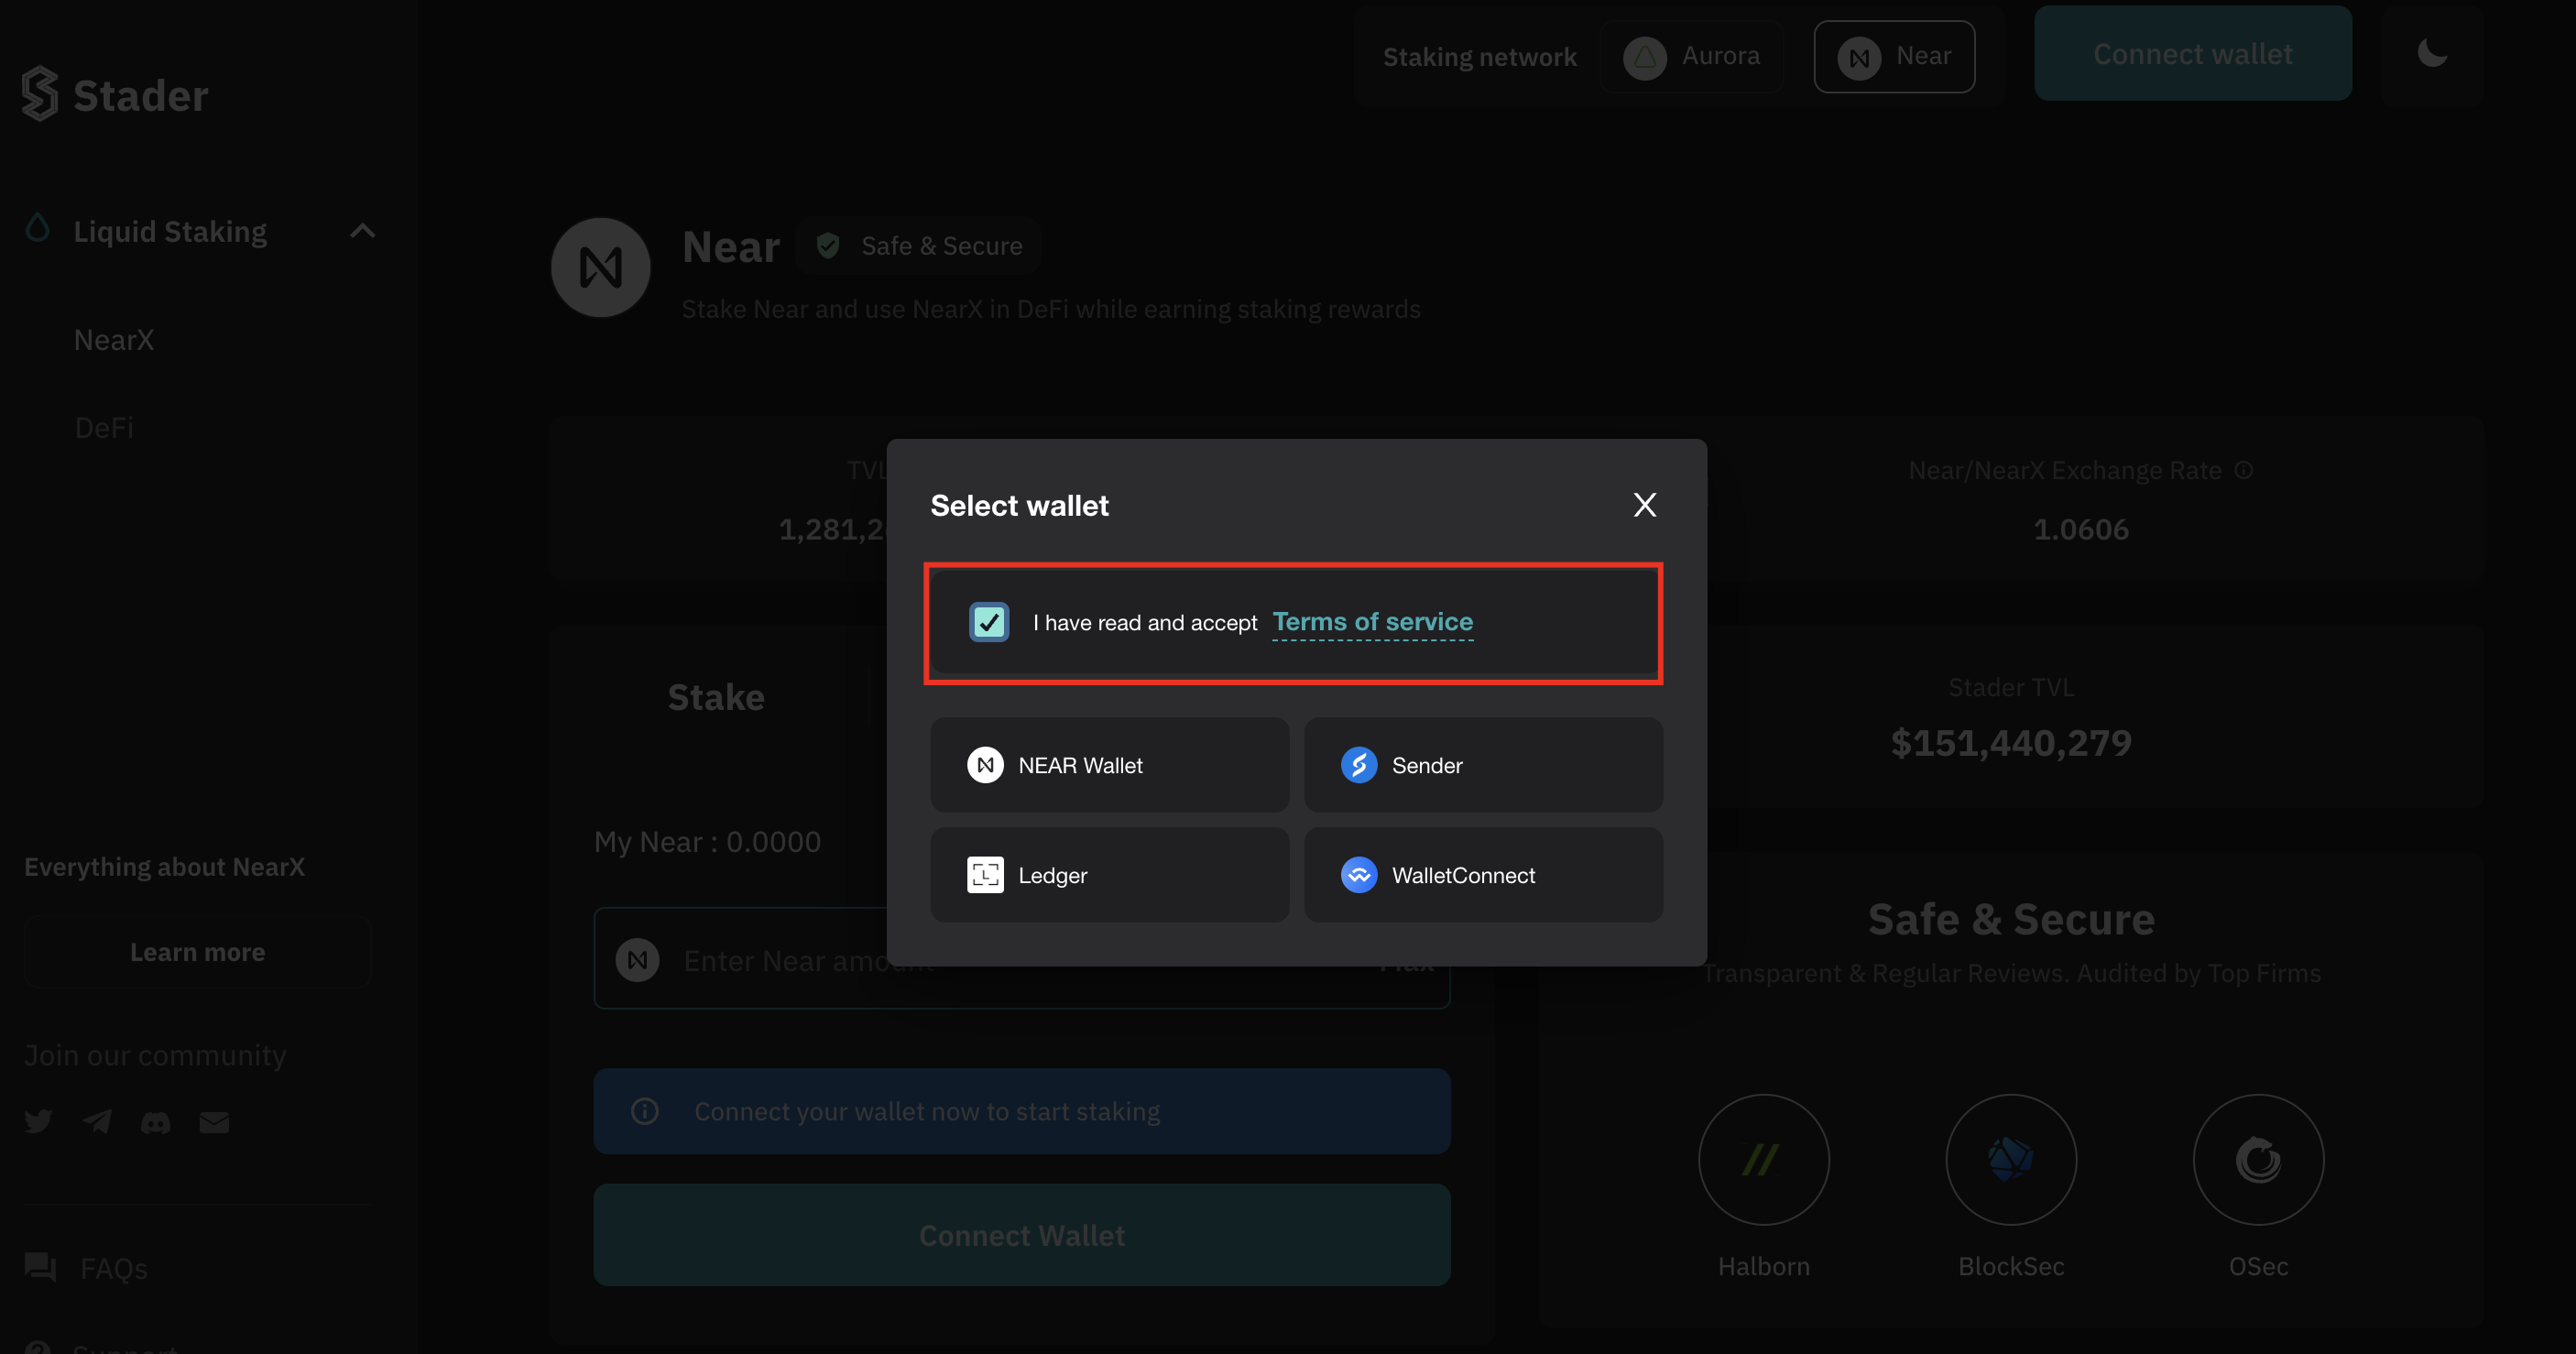Click Everything about NearX heading
Image resolution: width=2576 pixels, height=1354 pixels.
164,867
